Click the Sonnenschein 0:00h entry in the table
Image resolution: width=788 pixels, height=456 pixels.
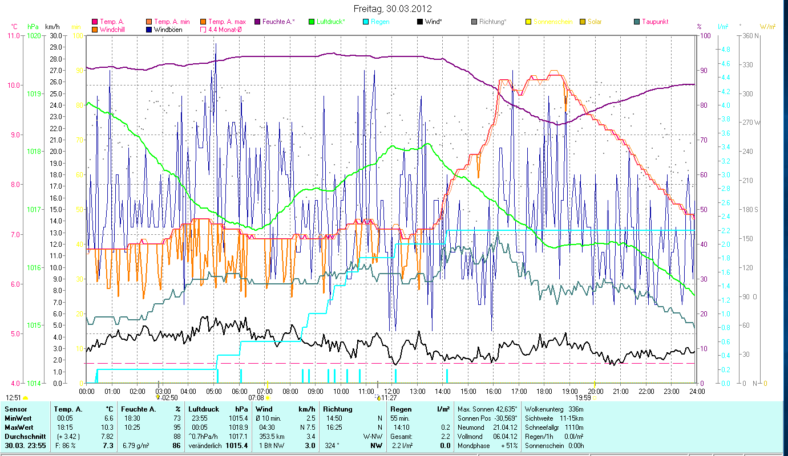coord(553,445)
